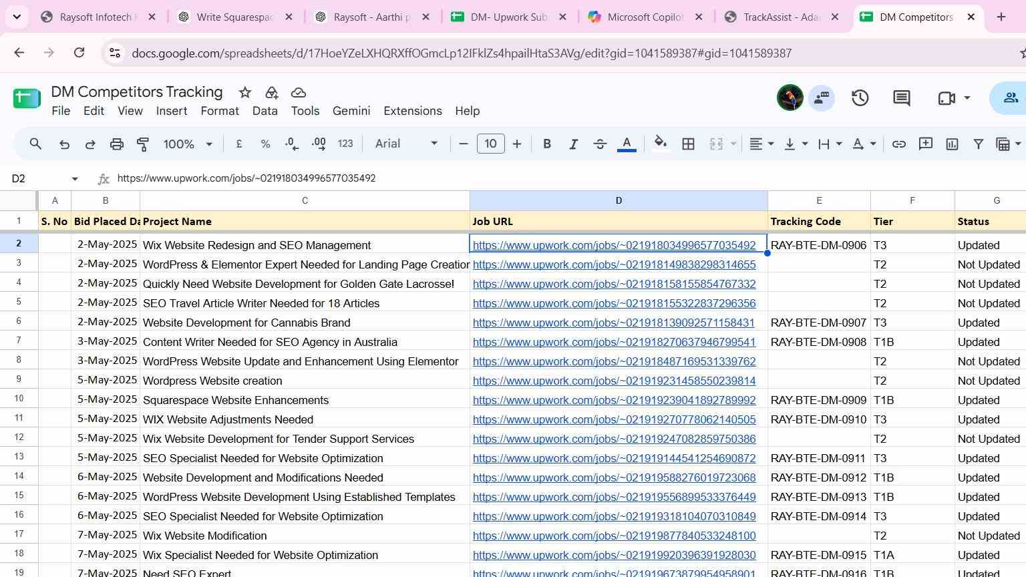This screenshot has height=577, width=1026.
Task: Click the font size input field
Action: tap(490, 144)
